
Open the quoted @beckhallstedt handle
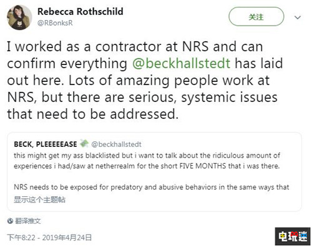pyautogui.click(x=117, y=144)
